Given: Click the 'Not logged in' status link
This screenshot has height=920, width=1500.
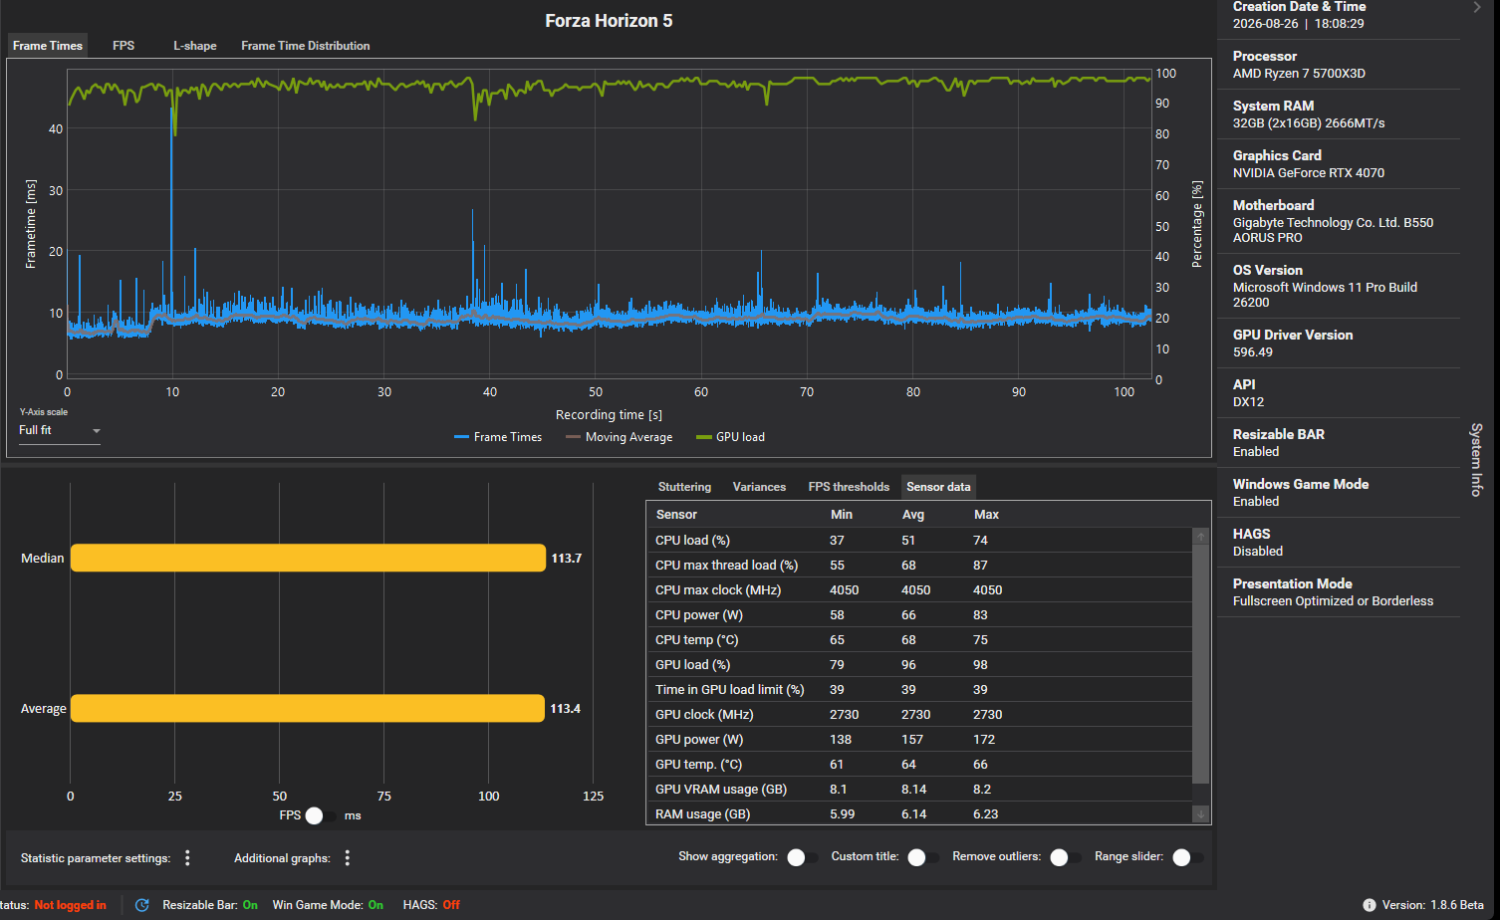Looking at the screenshot, I should pos(70,905).
